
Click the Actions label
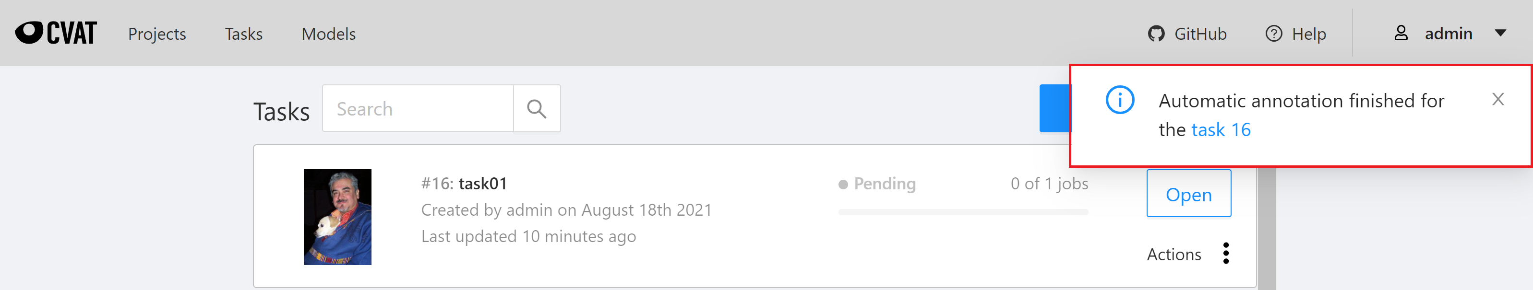(x=1174, y=255)
